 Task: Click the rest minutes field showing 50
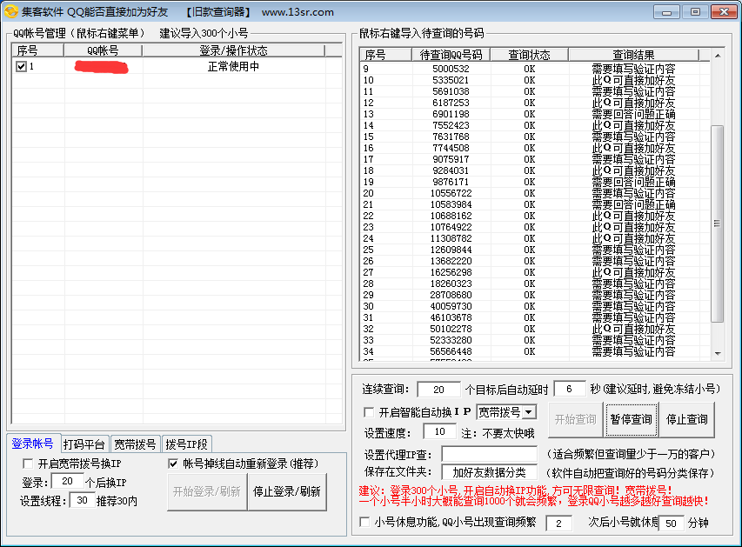pos(671,524)
